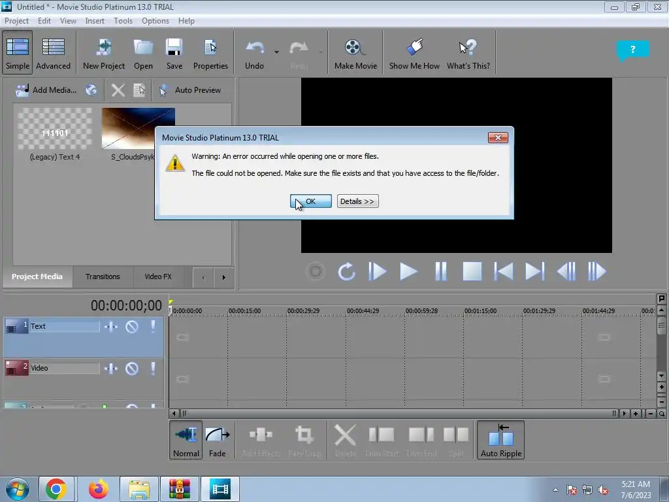Select the (Legacy) Text 4 thumbnail
Viewport: 669px width, 502px height.
pos(55,128)
